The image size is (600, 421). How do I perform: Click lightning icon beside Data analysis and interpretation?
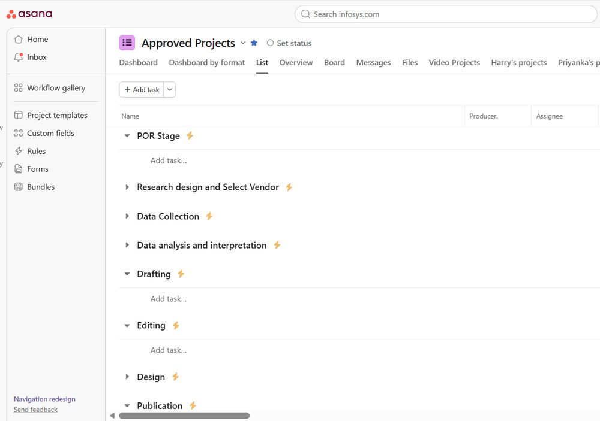point(277,245)
